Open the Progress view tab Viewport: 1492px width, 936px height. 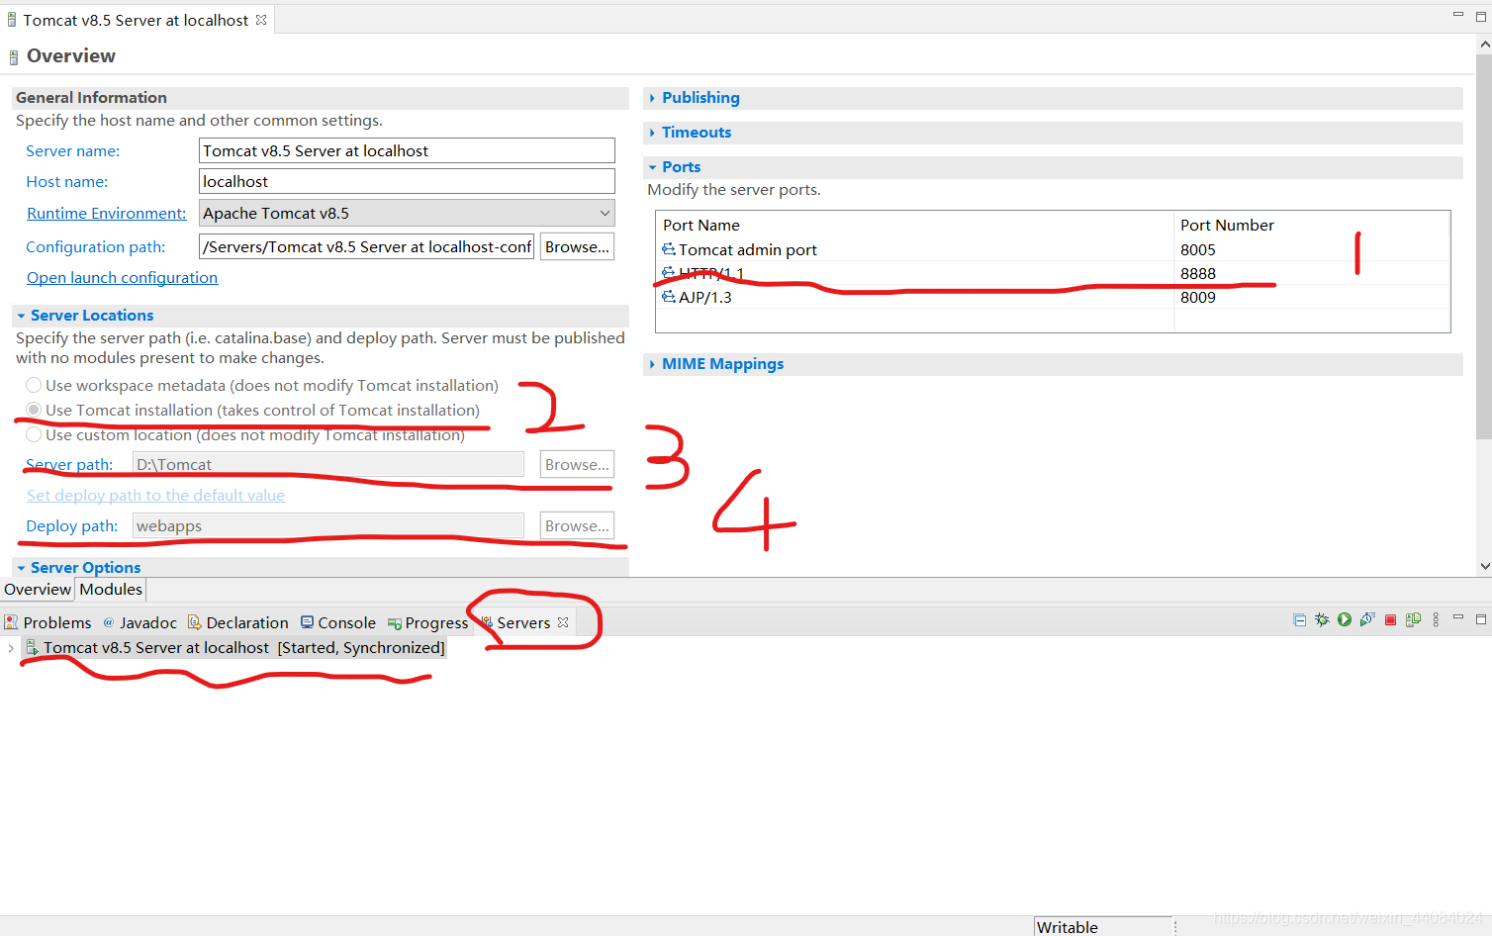pyautogui.click(x=428, y=622)
